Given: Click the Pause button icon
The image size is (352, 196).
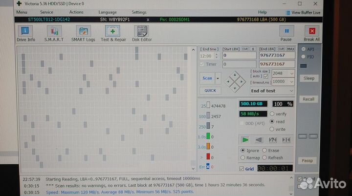Looking at the screenshot, I should 286,31.
